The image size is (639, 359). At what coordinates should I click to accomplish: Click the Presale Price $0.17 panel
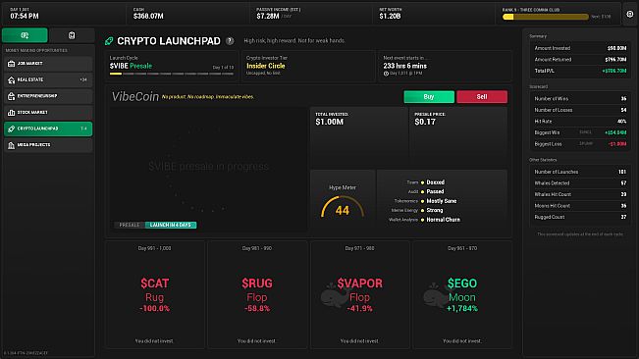(x=458, y=137)
